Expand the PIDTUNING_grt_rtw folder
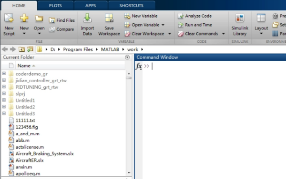The width and height of the screenshot is (286, 179). pos(4,87)
